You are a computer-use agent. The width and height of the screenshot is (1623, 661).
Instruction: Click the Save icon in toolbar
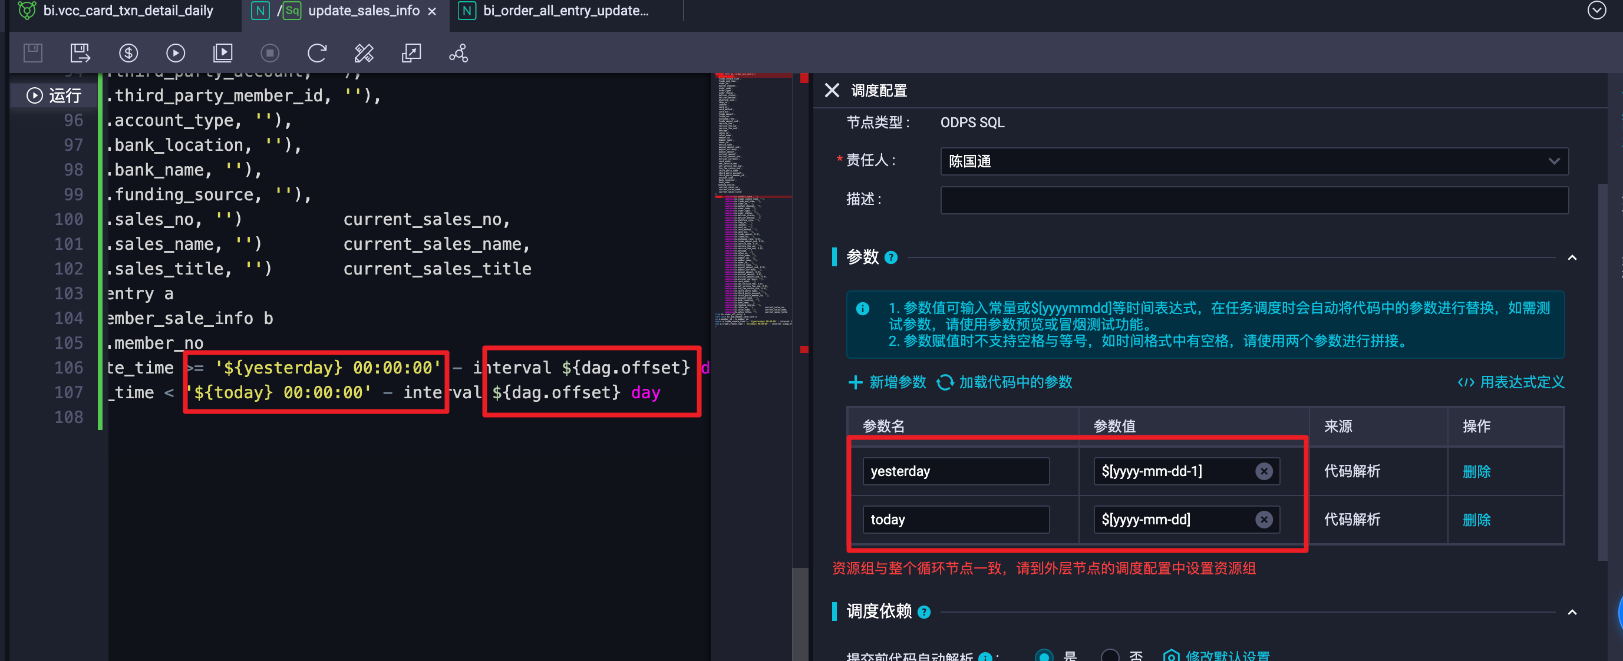(x=33, y=53)
